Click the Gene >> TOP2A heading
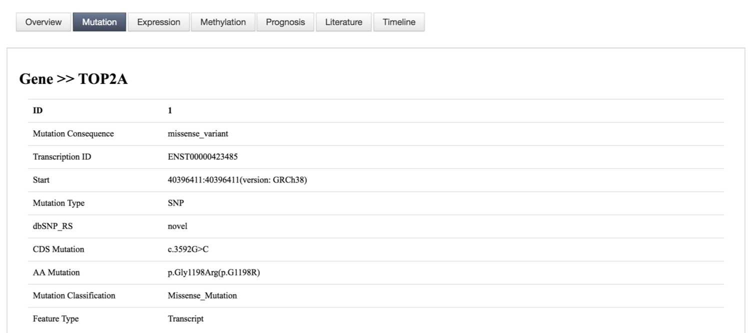Screen dimensions: 753x333 click(73, 79)
